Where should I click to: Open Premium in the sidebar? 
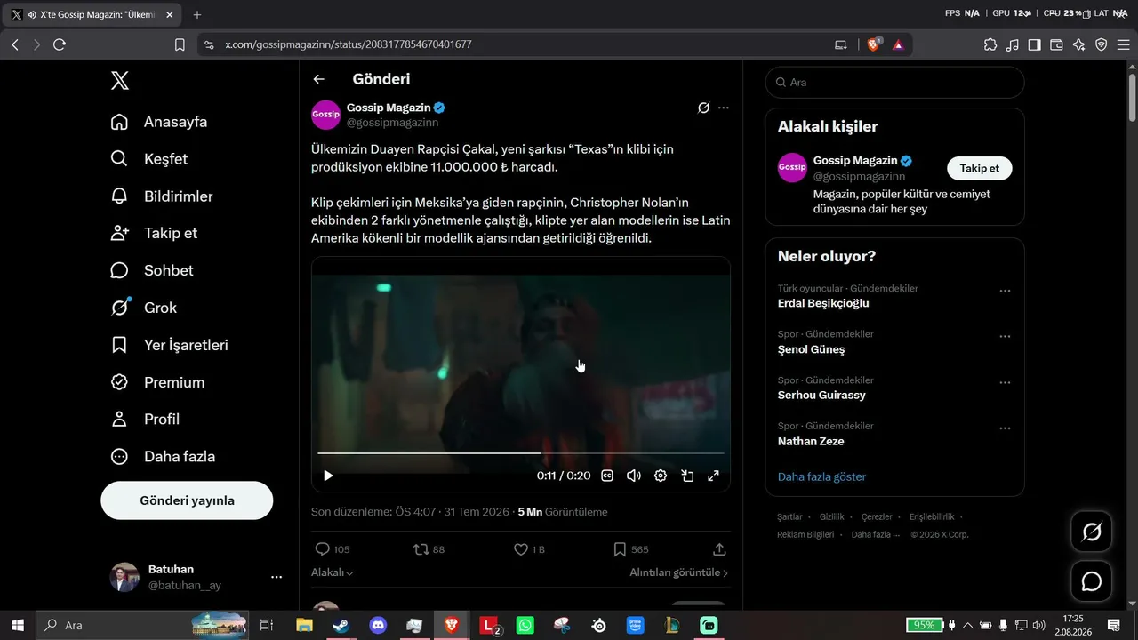click(156, 382)
